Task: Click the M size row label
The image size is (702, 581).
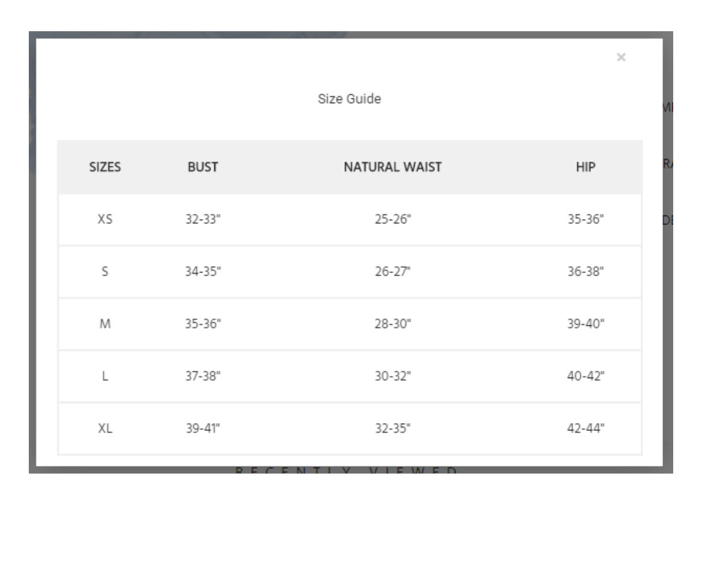Action: pos(105,324)
